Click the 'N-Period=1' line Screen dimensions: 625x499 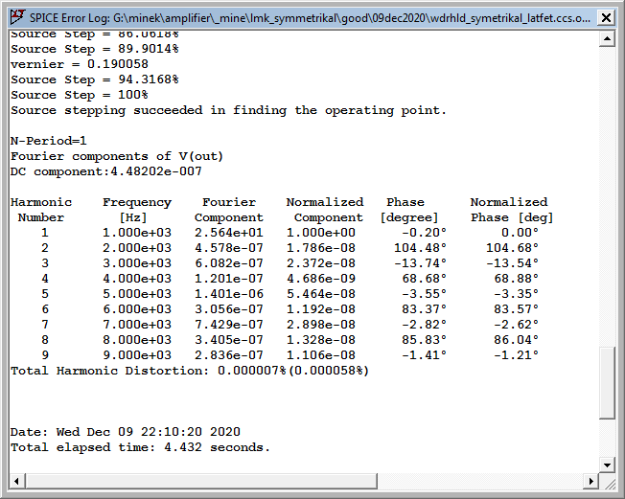click(x=49, y=141)
